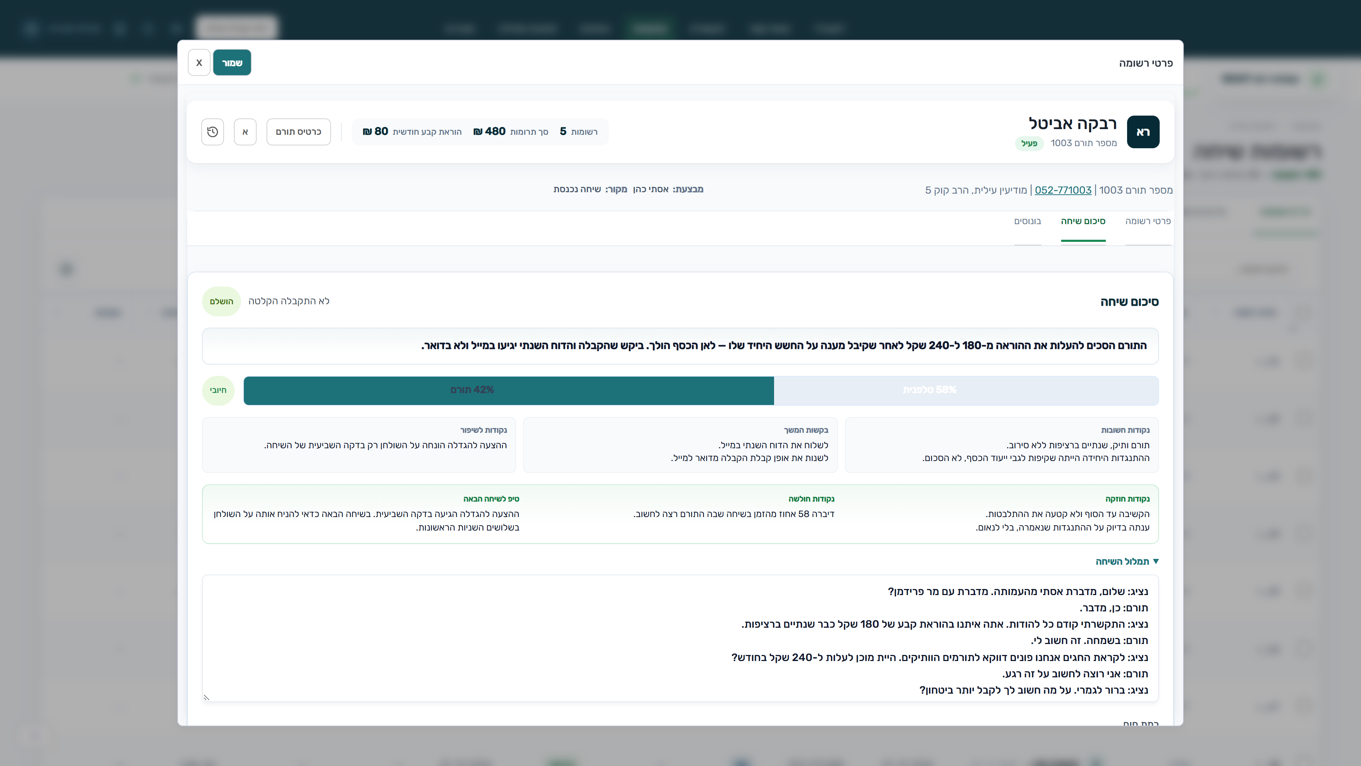
Task: Collapse the תמלול השיחה transcript section
Action: pyautogui.click(x=1127, y=561)
